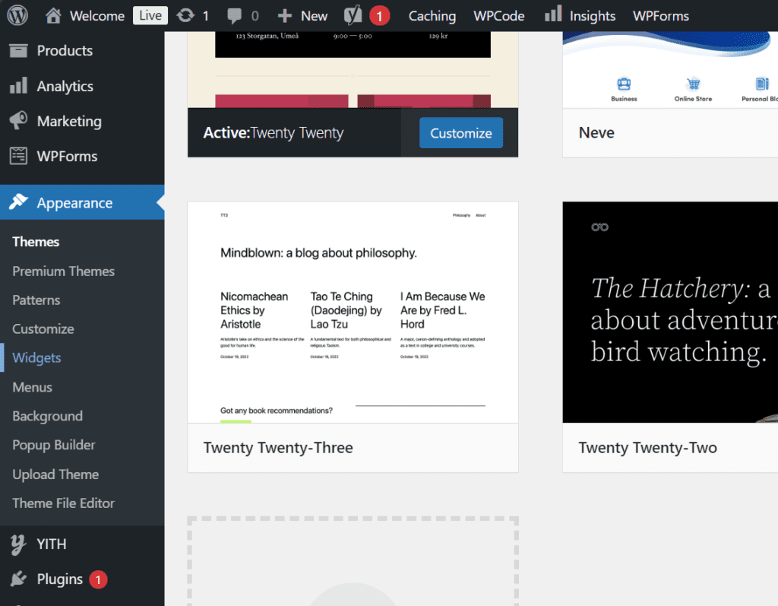Click the home icon beside Welcome

click(x=53, y=16)
